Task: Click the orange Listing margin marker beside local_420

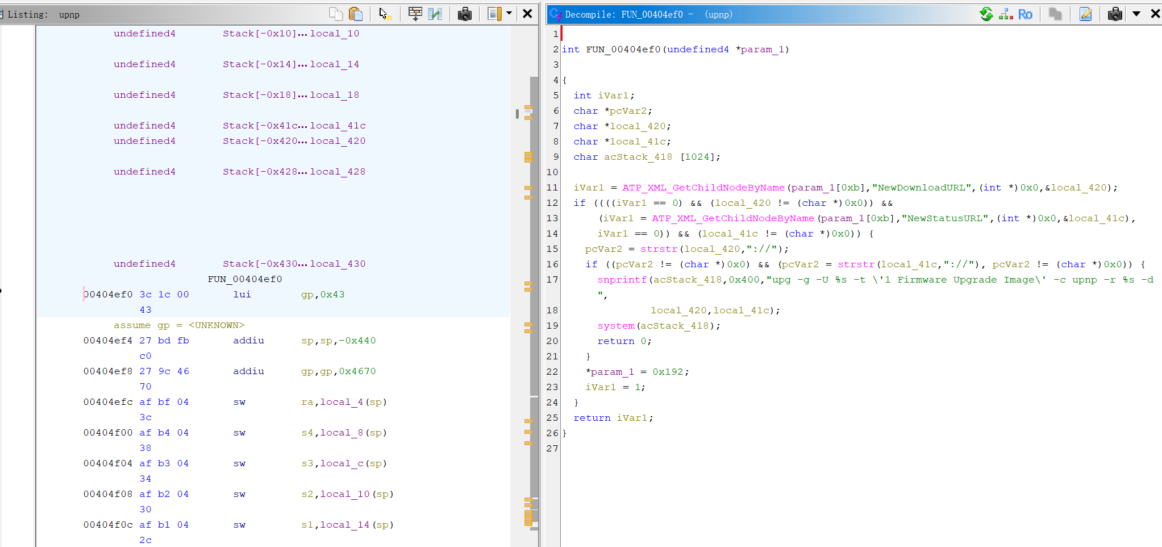Action: (528, 157)
